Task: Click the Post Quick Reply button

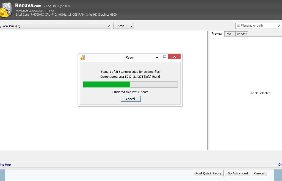Action: pyautogui.click(x=208, y=173)
